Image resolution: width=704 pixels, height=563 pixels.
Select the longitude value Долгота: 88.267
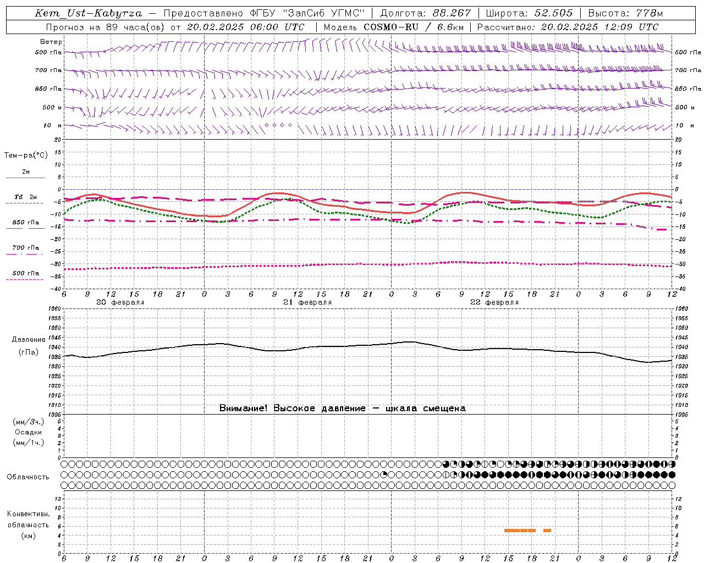pyautogui.click(x=426, y=13)
